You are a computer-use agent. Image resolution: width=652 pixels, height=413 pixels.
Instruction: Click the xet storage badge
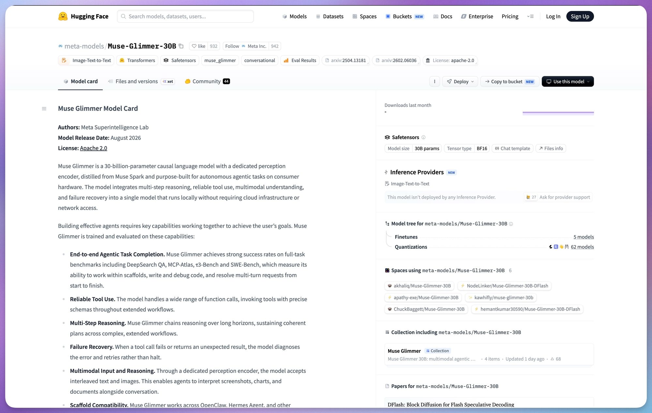[168, 81]
